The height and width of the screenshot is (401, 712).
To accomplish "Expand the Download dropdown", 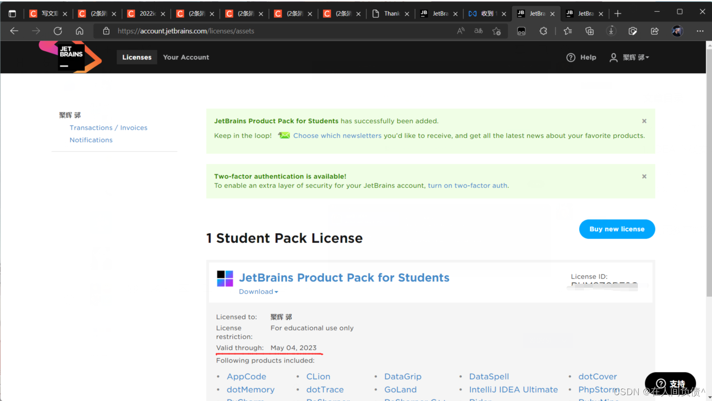I will point(258,292).
